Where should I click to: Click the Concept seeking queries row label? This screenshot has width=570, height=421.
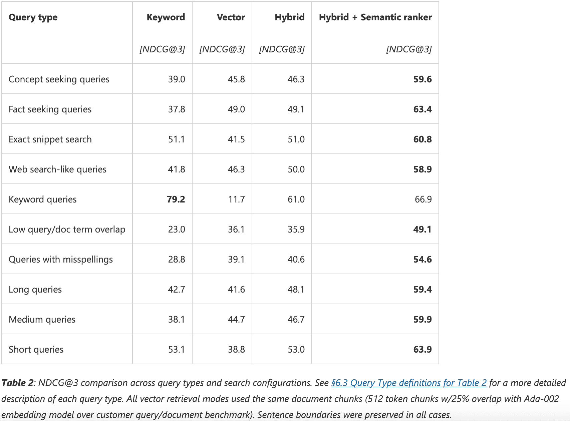59,79
